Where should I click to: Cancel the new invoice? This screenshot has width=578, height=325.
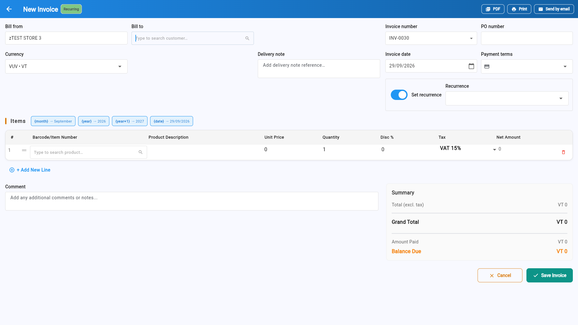coord(500,275)
